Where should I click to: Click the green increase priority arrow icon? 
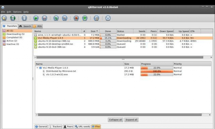coord(85,18)
